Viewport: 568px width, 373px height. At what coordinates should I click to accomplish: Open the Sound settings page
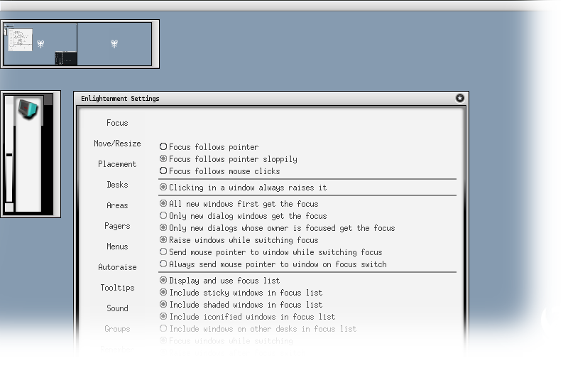click(117, 308)
